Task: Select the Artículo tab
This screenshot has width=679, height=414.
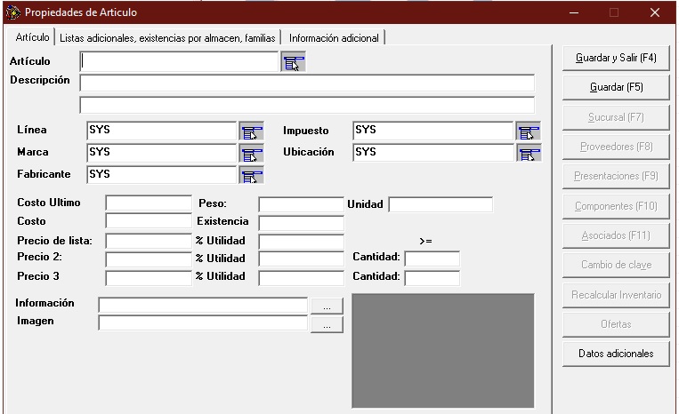Action: click(x=33, y=37)
